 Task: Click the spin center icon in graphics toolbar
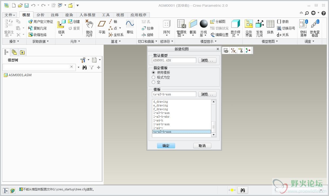coord(248,50)
